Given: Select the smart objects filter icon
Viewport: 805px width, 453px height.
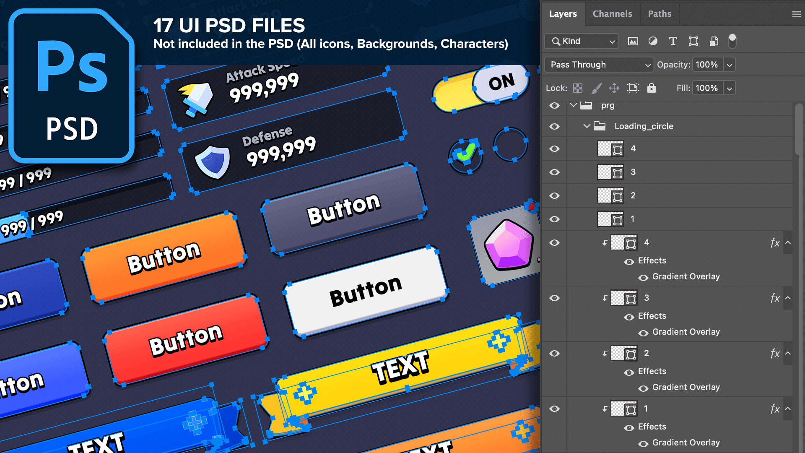Looking at the screenshot, I should (713, 41).
